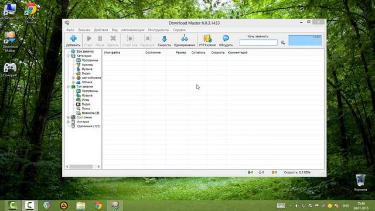Select Удаленные (122) in the tree
Screen dimensions: 375x211
click(x=88, y=126)
